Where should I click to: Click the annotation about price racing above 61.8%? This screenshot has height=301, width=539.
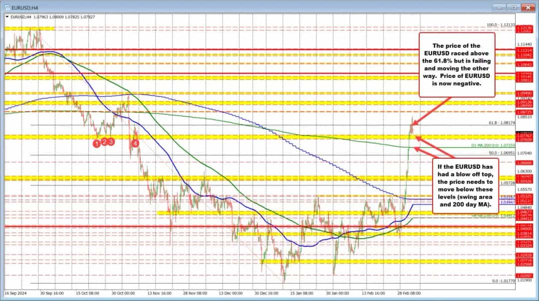coord(457,65)
